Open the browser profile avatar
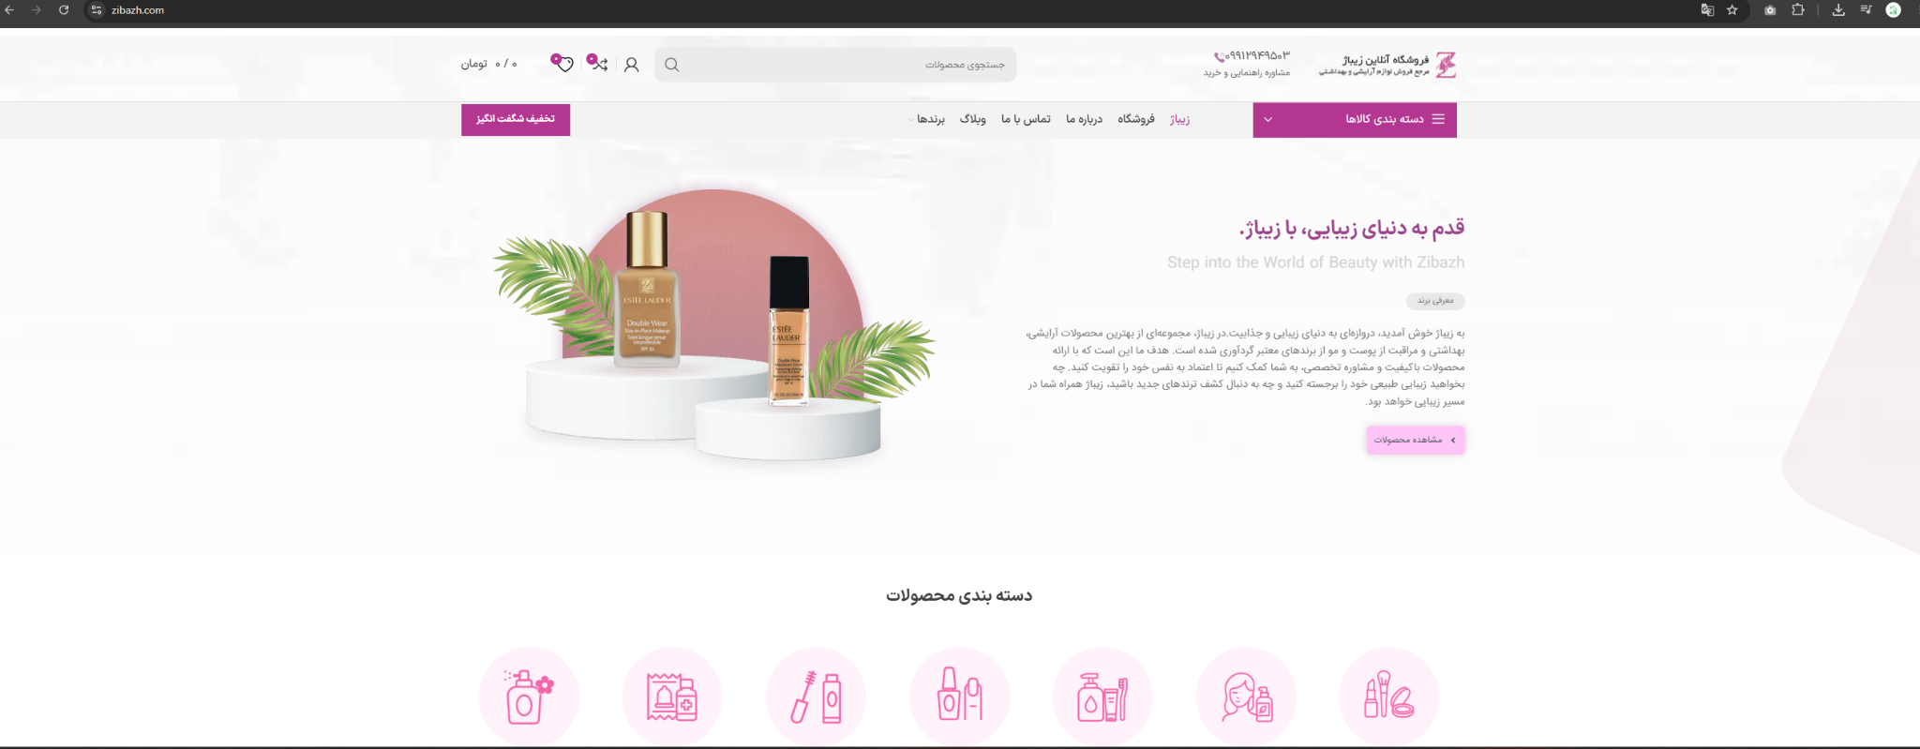Screen dimensions: 1920x749 point(1894,10)
